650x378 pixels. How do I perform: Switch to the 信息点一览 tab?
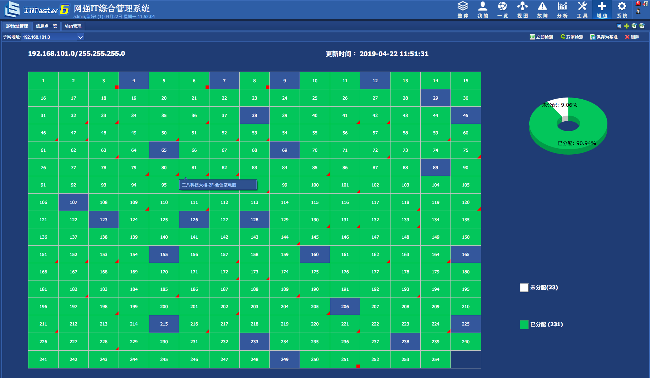coord(46,26)
